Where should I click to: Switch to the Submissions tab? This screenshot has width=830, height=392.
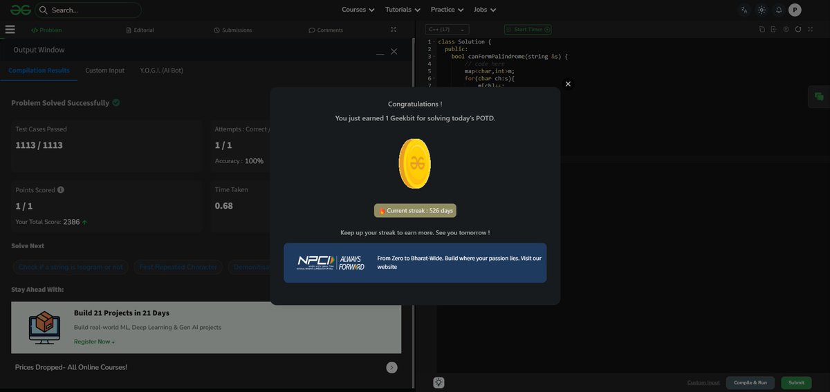coord(233,30)
